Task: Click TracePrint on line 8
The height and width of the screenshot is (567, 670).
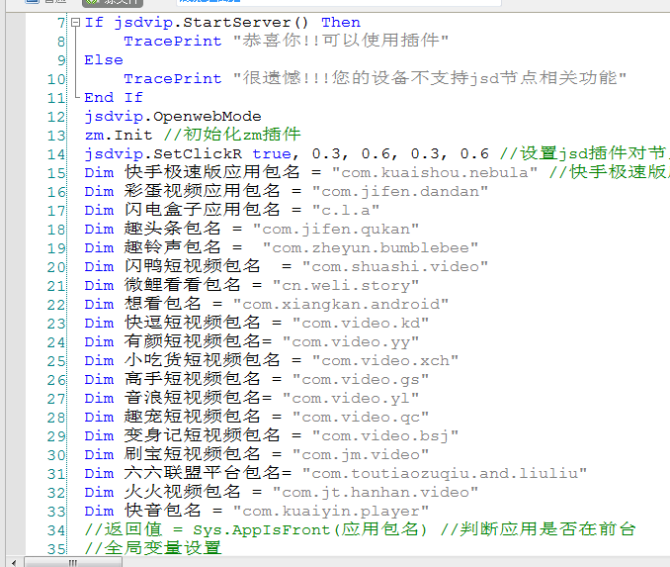Action: 173,42
